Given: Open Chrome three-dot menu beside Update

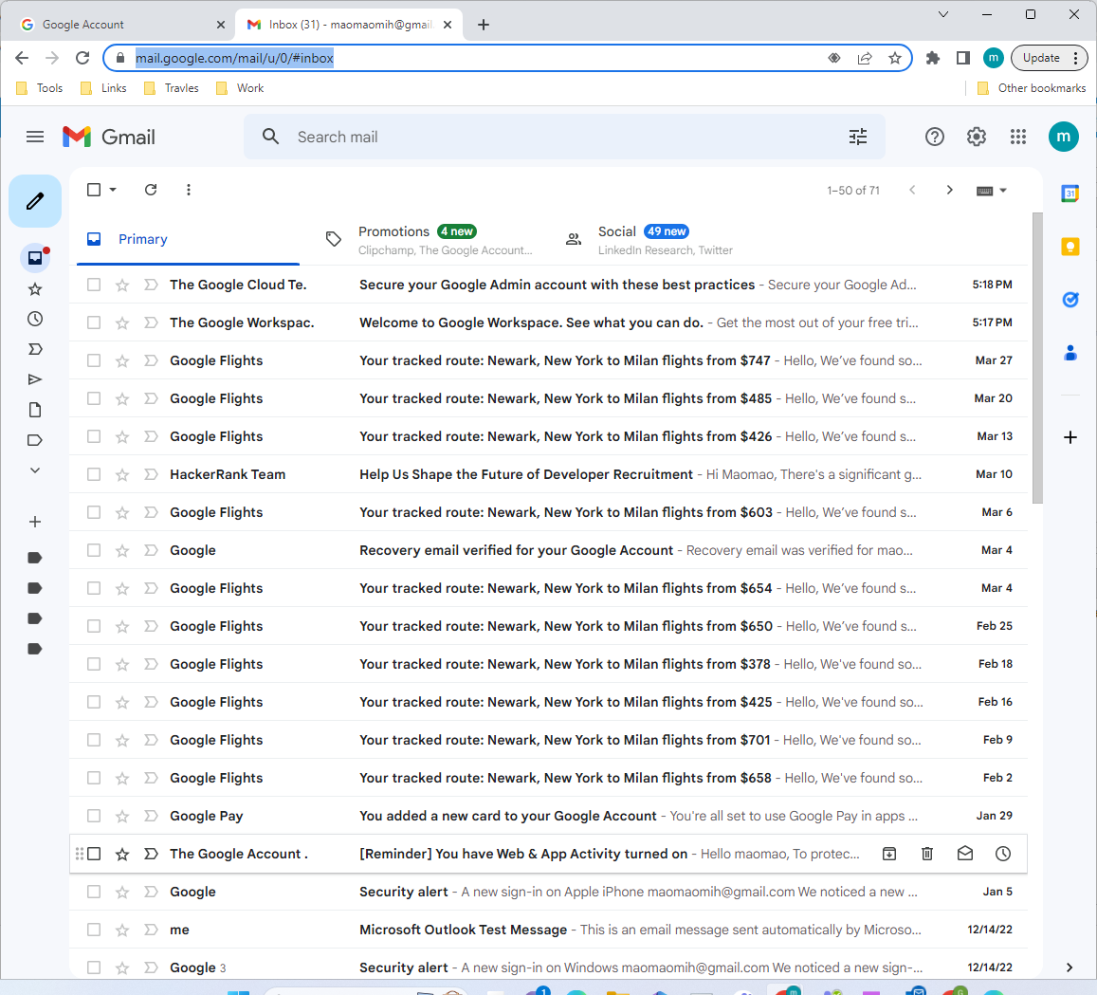Looking at the screenshot, I should (1075, 58).
